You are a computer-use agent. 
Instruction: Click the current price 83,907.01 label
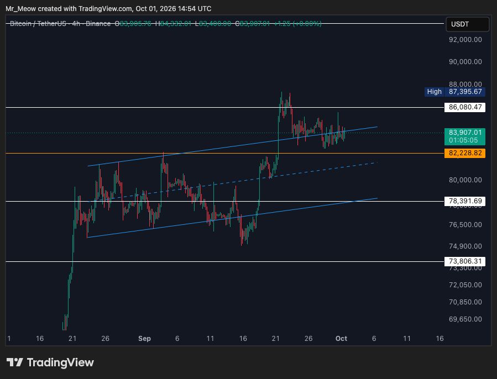465,133
